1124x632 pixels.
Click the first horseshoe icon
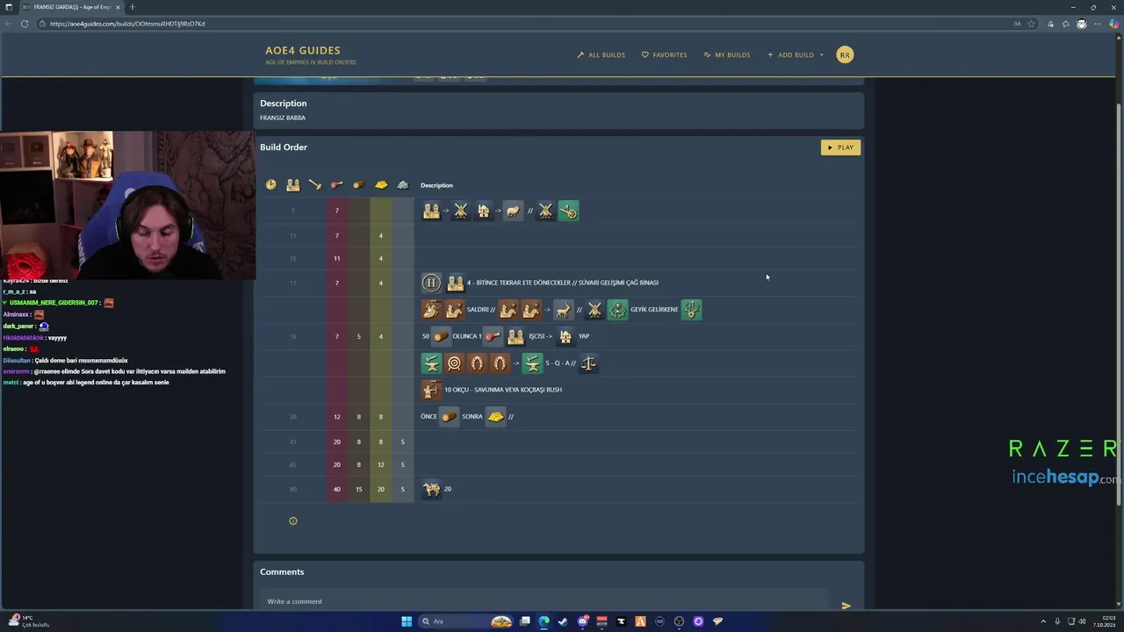click(477, 363)
